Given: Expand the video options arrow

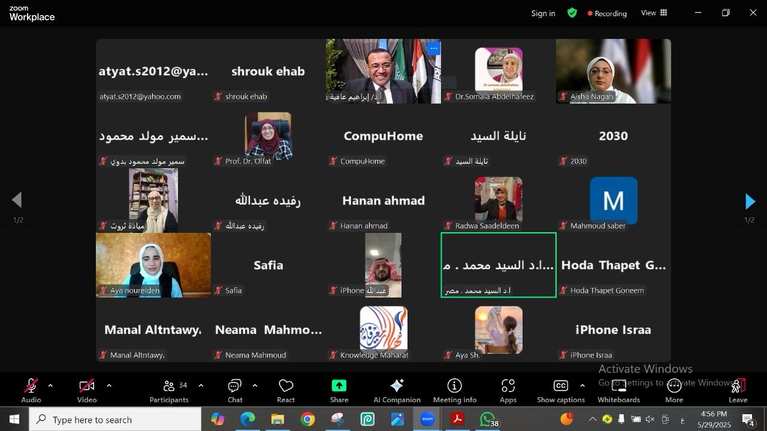Looking at the screenshot, I should [x=109, y=386].
